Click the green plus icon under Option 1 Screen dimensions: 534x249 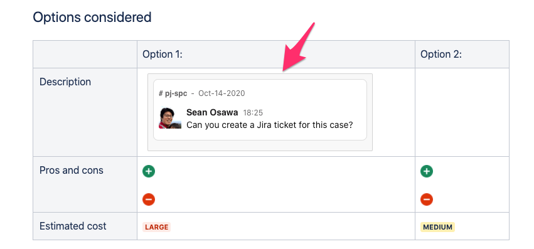(149, 171)
